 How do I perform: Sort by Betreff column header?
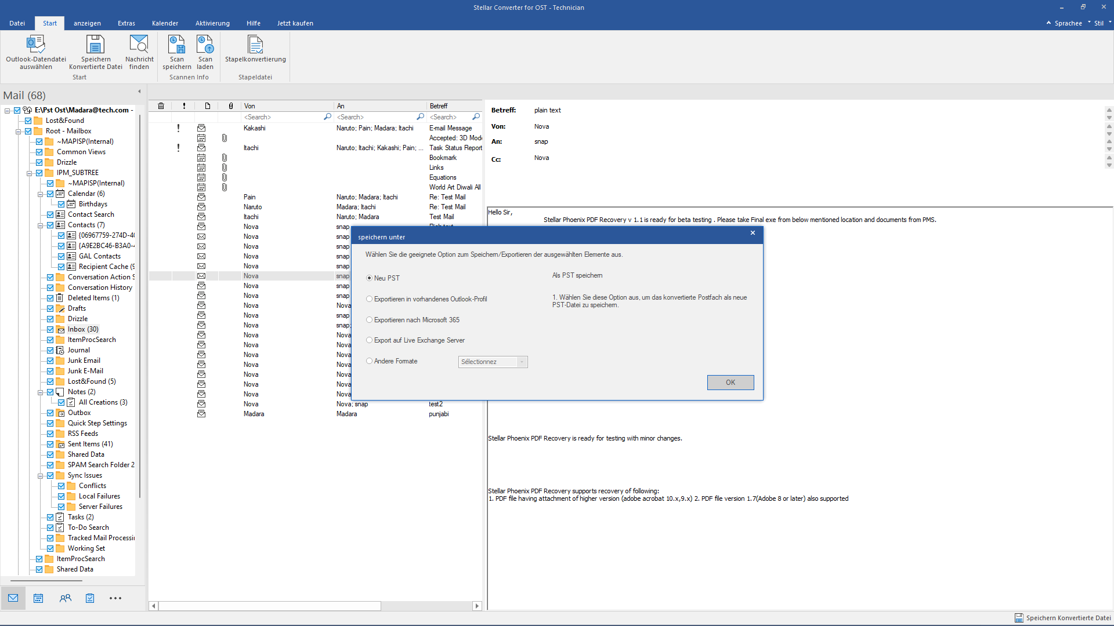point(454,106)
